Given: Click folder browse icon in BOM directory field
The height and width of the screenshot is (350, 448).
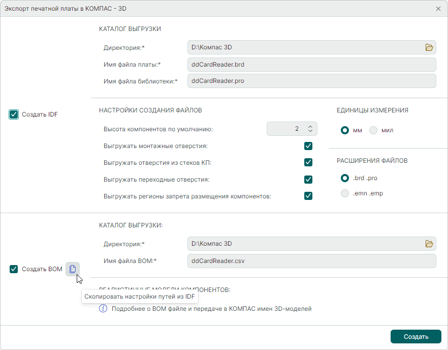Looking at the screenshot, I should tap(429, 244).
